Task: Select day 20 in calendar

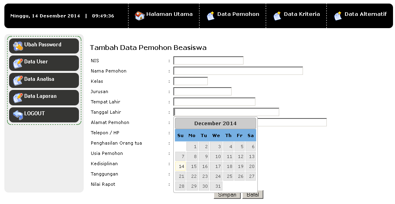Action: [251, 166]
